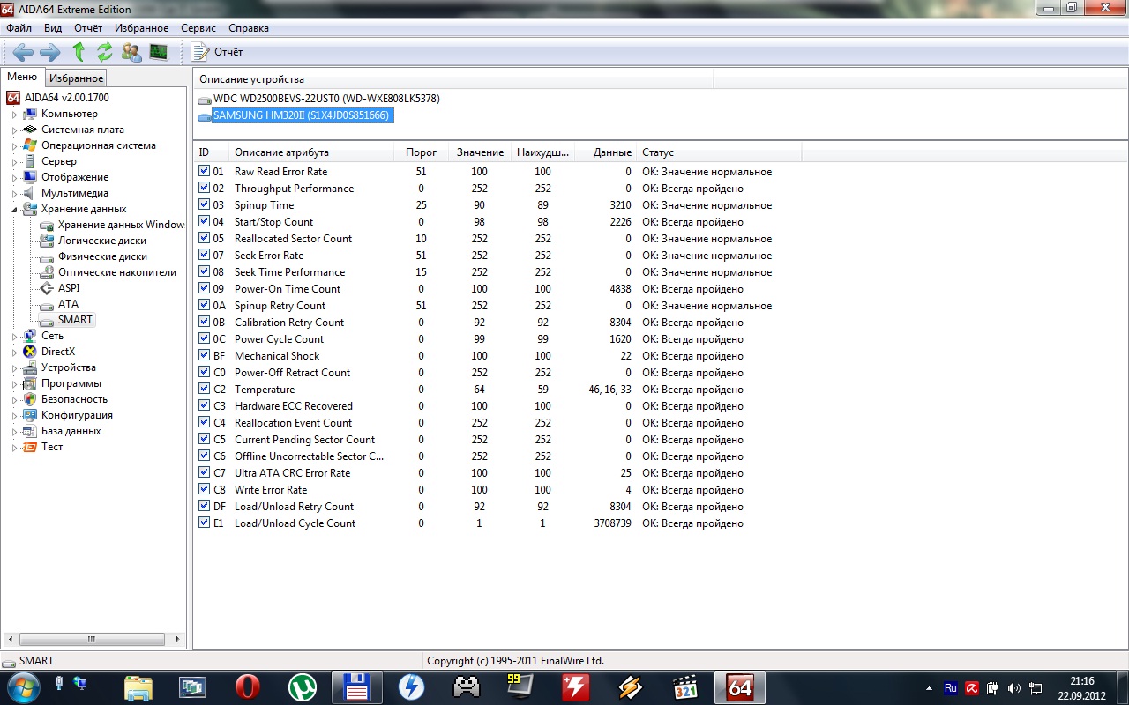
Task: Switch to the Избранное tab
Action: point(76,78)
